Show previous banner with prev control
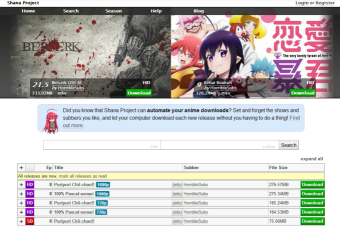 click(x=15, y=57)
